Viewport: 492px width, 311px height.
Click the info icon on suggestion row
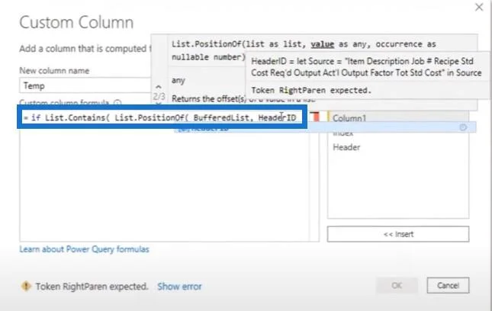[463, 127]
